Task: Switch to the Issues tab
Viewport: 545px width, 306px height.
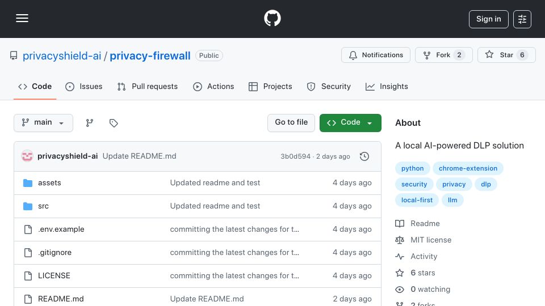Action: (84, 86)
